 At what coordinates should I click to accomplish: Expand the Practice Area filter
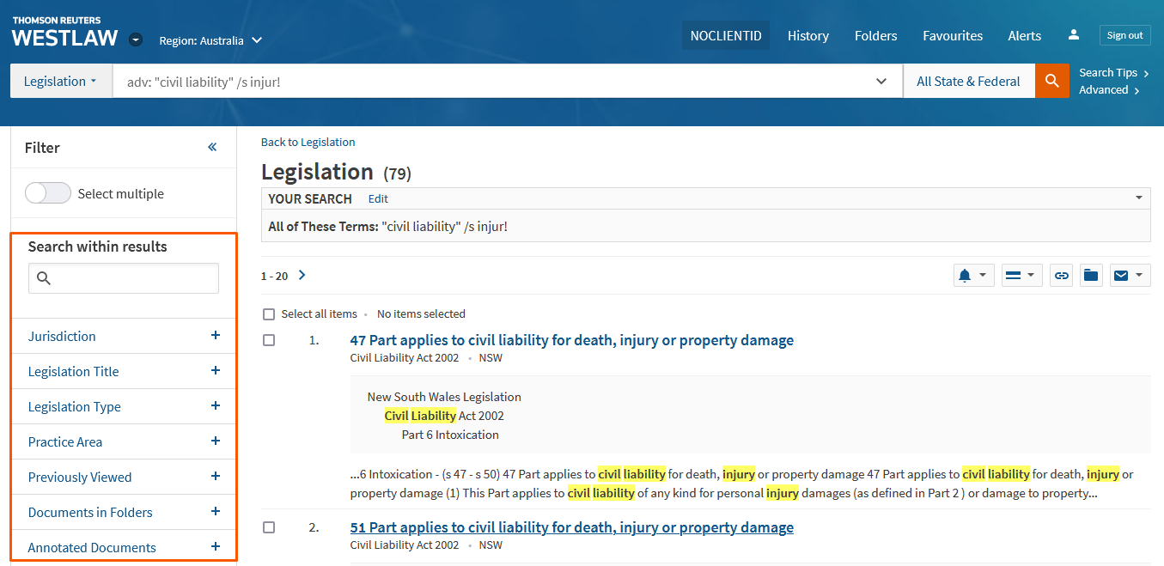(215, 441)
